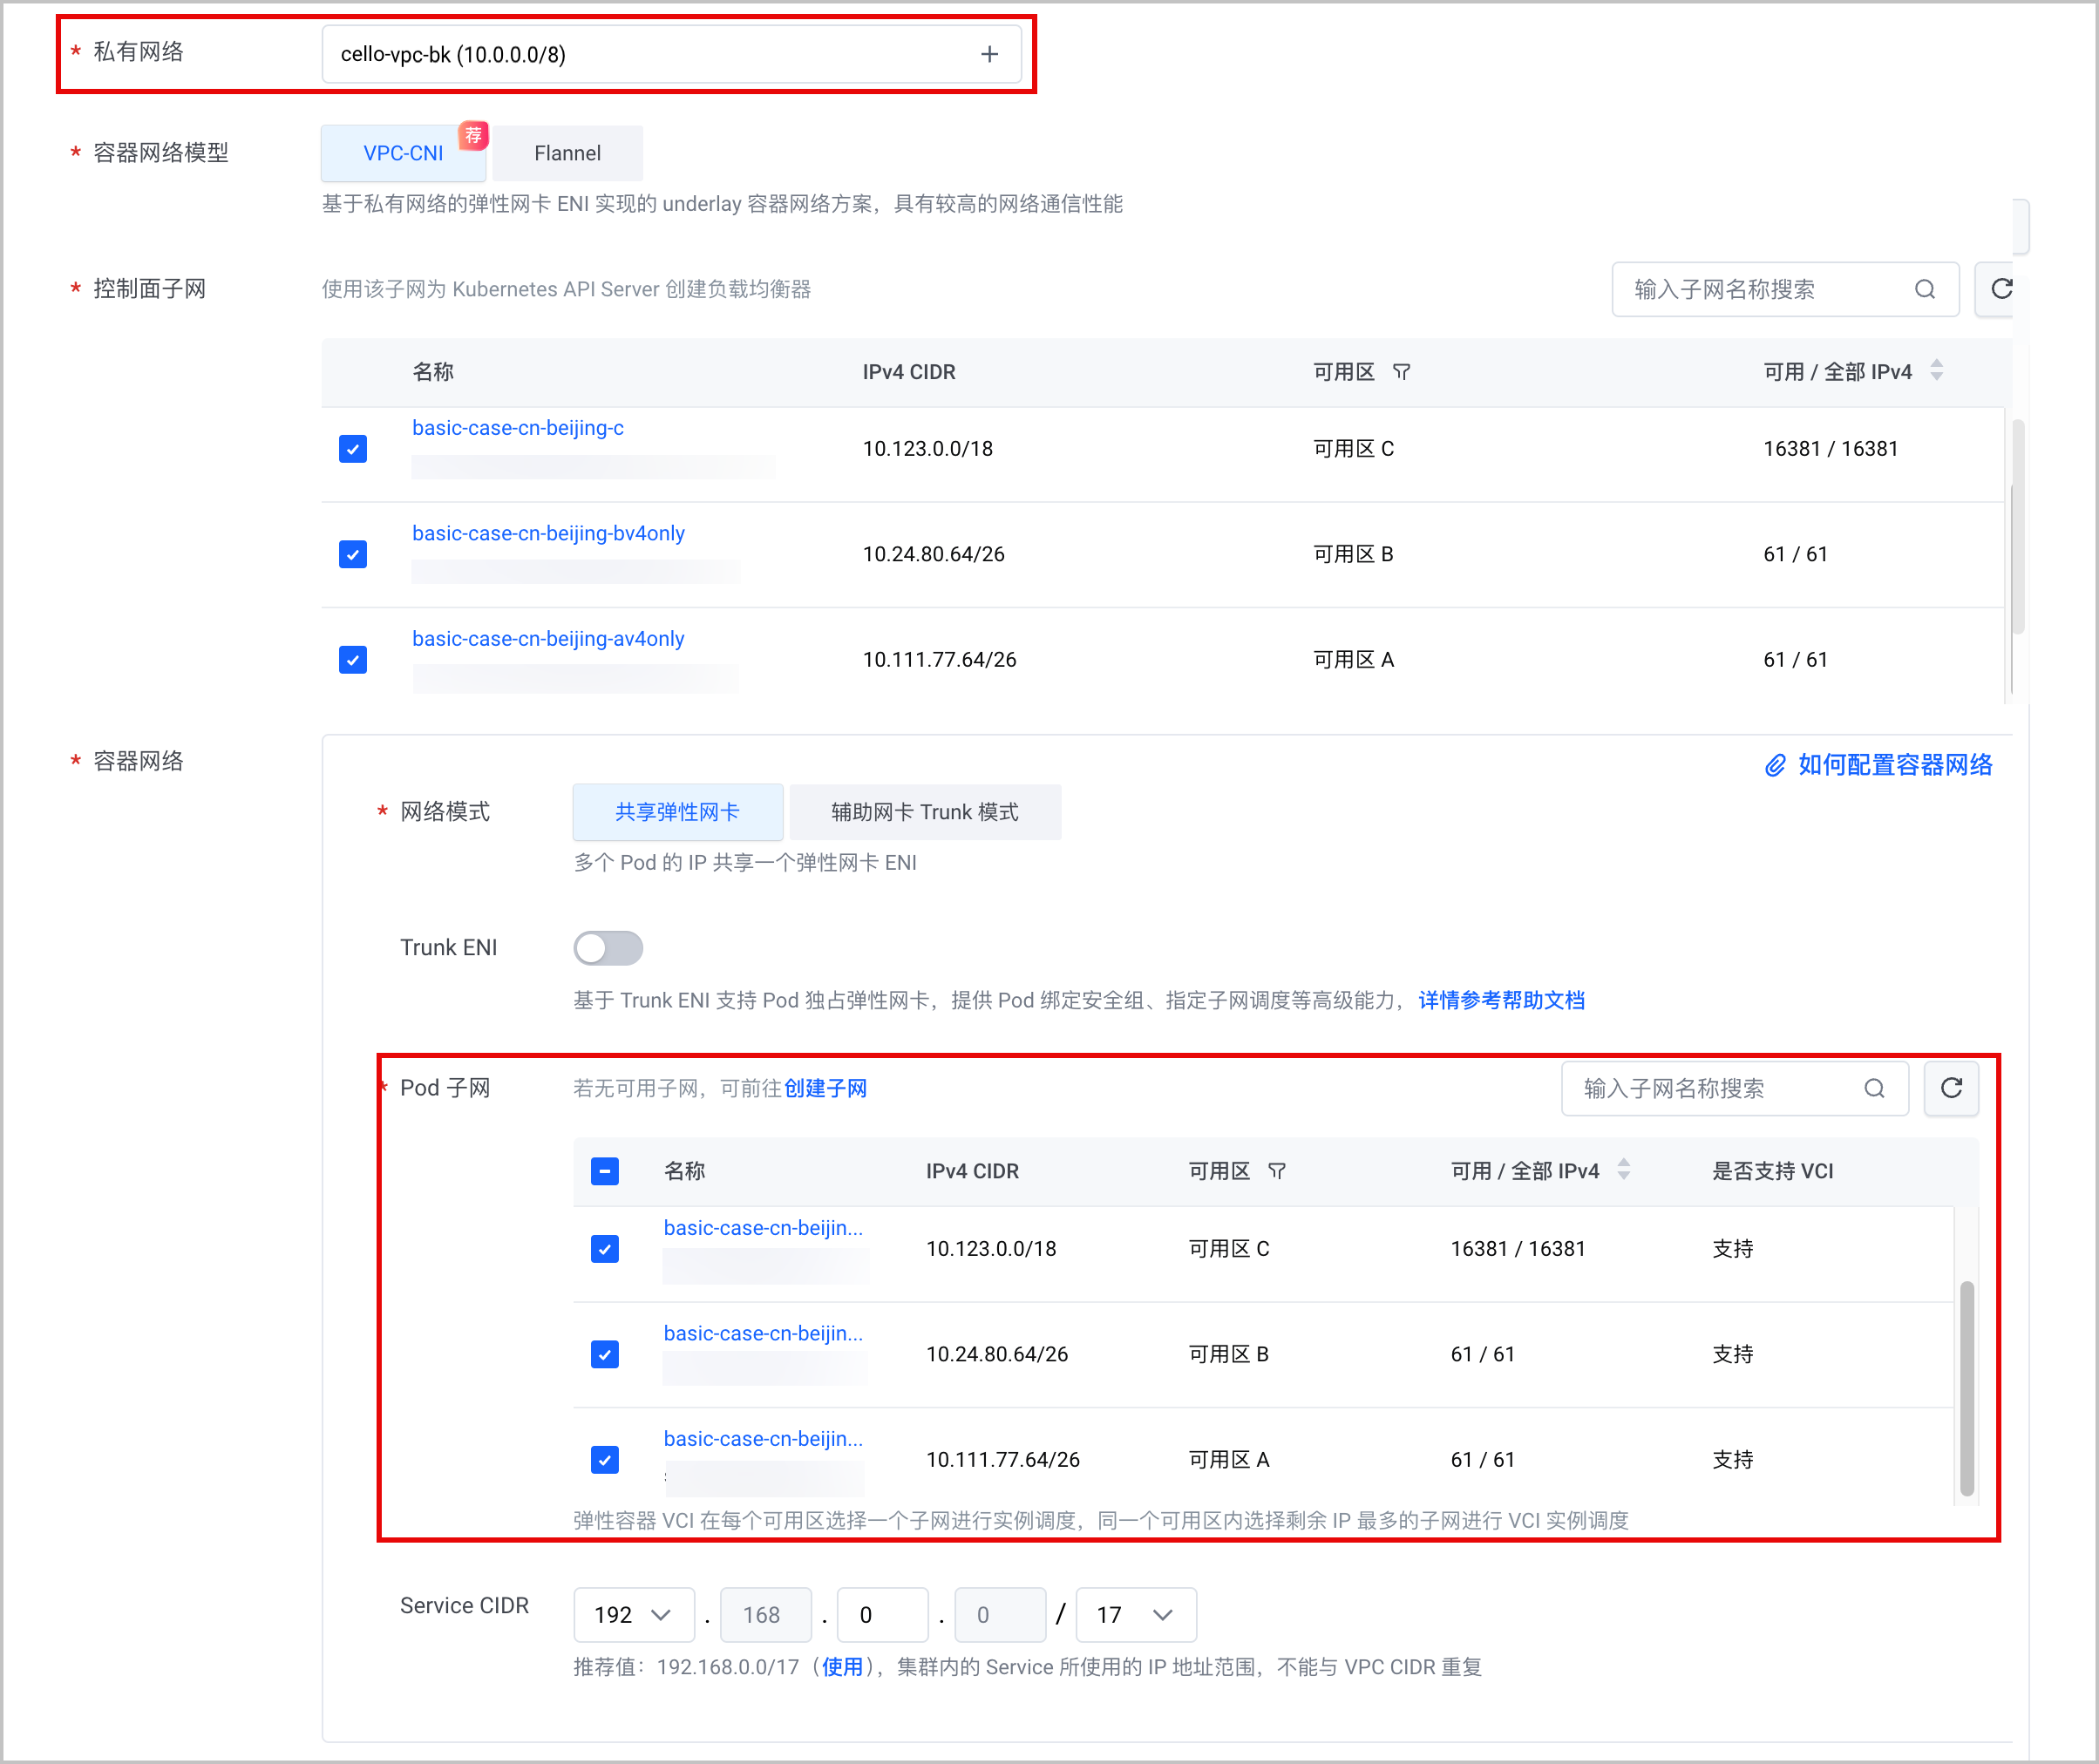Open the 详情参考帮助文档 link
This screenshot has height=1764, width=2099.
(x=1501, y=1001)
